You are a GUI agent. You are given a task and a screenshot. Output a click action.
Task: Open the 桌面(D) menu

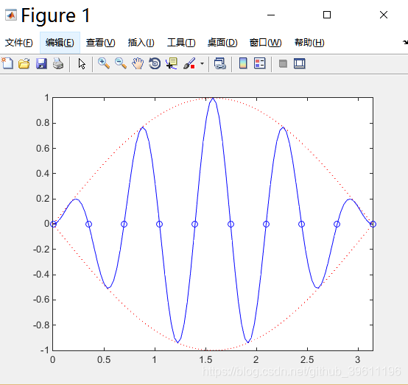coord(222,43)
